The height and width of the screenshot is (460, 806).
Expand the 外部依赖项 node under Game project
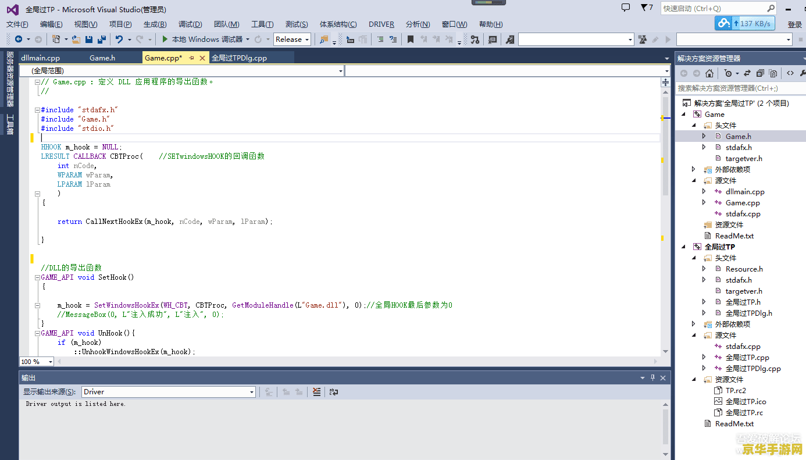pyautogui.click(x=693, y=170)
